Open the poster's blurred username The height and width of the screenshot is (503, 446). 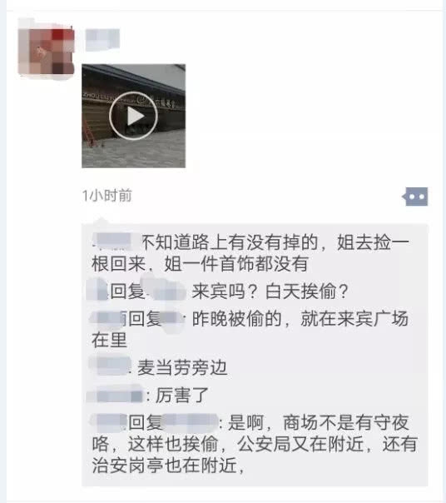[x=102, y=39]
